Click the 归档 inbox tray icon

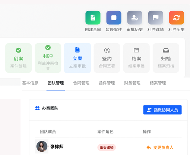(166, 50)
